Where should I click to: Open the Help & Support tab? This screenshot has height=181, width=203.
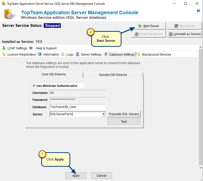click(43, 48)
